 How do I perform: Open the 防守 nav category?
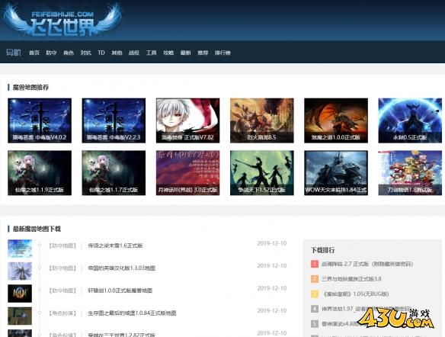point(51,53)
